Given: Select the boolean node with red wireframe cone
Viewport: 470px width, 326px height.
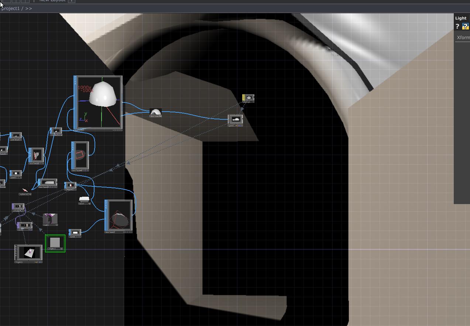Looking at the screenshot, I should tap(119, 216).
